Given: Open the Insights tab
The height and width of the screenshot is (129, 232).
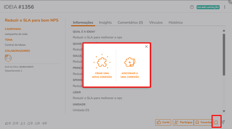Looking at the screenshot, I should click(105, 23).
